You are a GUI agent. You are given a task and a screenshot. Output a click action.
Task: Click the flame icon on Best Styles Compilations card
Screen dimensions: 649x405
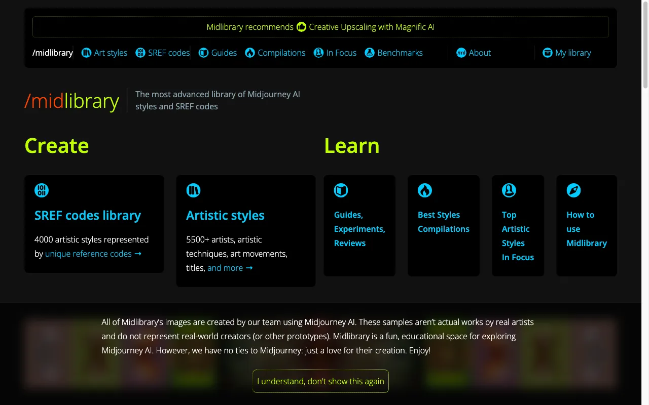tap(425, 190)
